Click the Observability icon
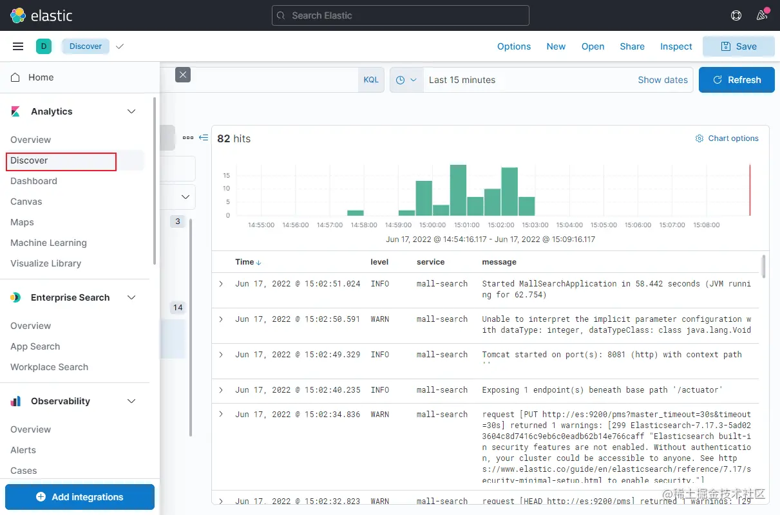 15,401
